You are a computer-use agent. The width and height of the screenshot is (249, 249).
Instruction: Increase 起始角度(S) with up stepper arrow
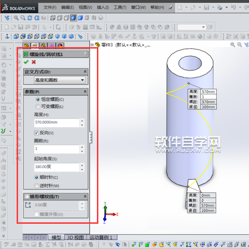click(x=82, y=165)
